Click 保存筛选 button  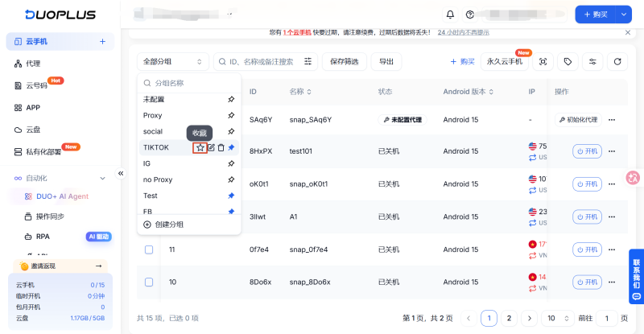click(345, 62)
